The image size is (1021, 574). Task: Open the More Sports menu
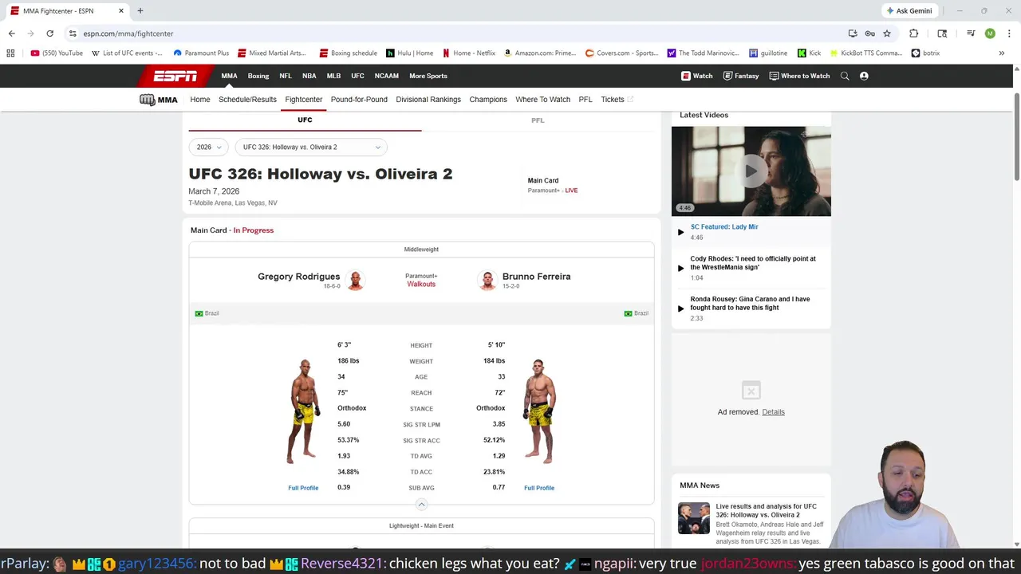pyautogui.click(x=428, y=76)
